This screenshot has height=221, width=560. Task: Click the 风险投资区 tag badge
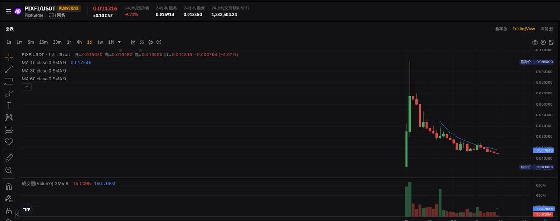click(x=69, y=8)
